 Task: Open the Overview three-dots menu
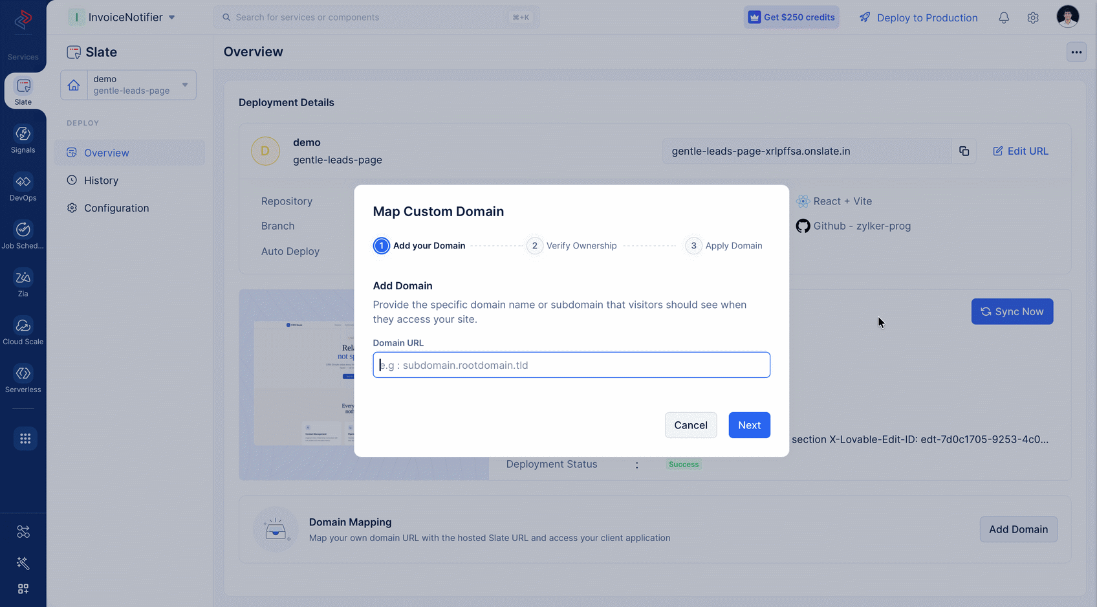1076,52
